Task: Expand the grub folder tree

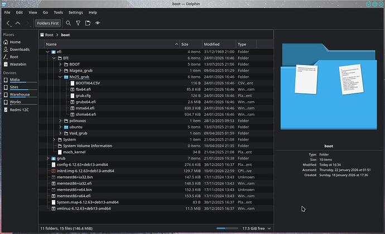Action: pos(48,158)
